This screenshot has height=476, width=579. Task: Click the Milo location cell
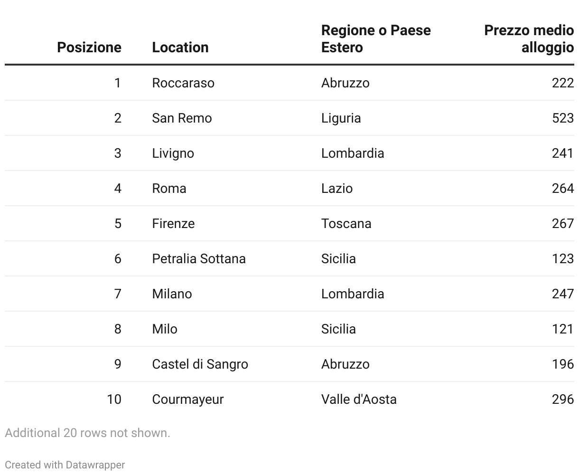pos(165,329)
